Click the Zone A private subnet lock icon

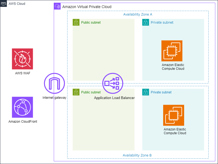(x=146, y=22)
